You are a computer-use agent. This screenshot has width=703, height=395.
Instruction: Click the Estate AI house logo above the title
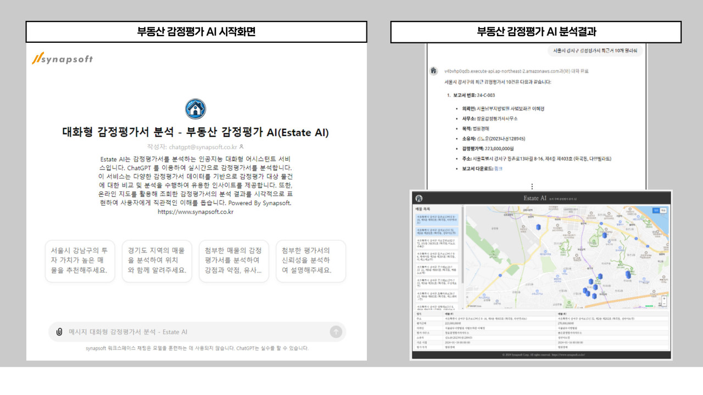pos(196,109)
